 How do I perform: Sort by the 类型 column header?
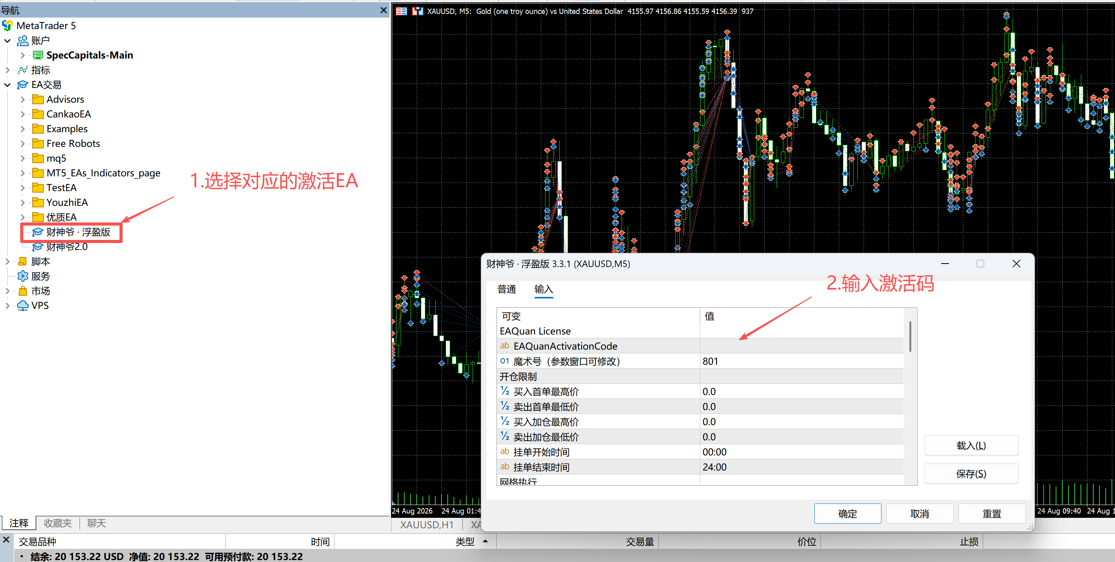coord(415,542)
